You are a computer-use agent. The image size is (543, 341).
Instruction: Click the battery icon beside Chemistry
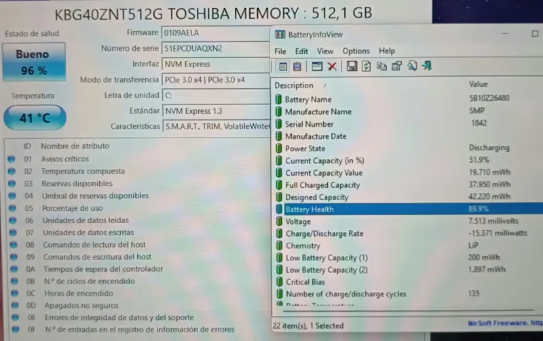279,245
